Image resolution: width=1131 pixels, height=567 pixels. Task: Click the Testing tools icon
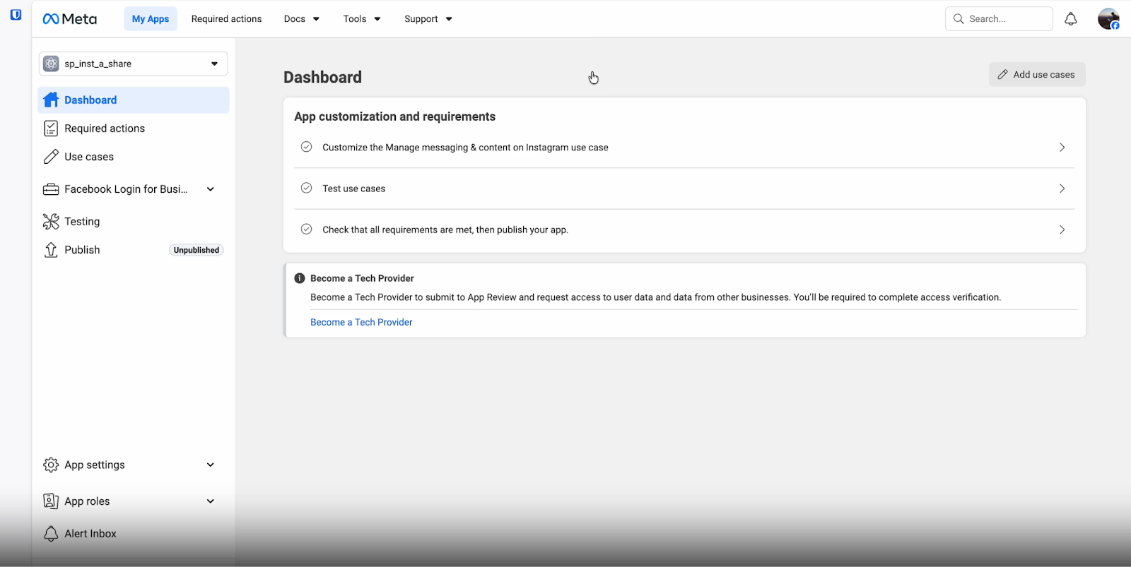pyautogui.click(x=51, y=222)
